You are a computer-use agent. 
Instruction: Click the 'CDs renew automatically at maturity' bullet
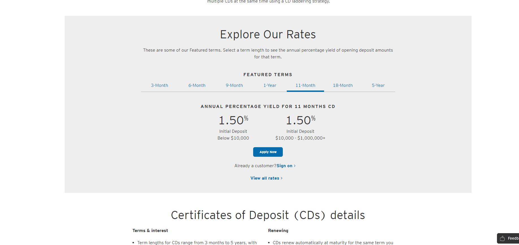pyautogui.click(x=333, y=243)
